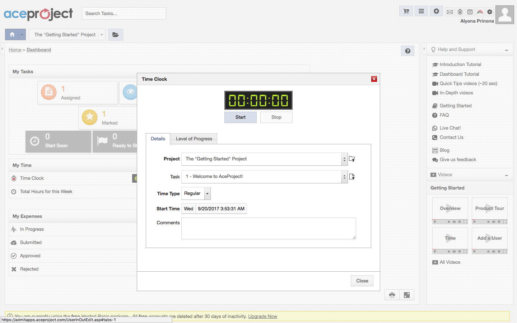This screenshot has height=323, width=517.
Task: Click the open-project icon beside Project field
Action: click(352, 159)
